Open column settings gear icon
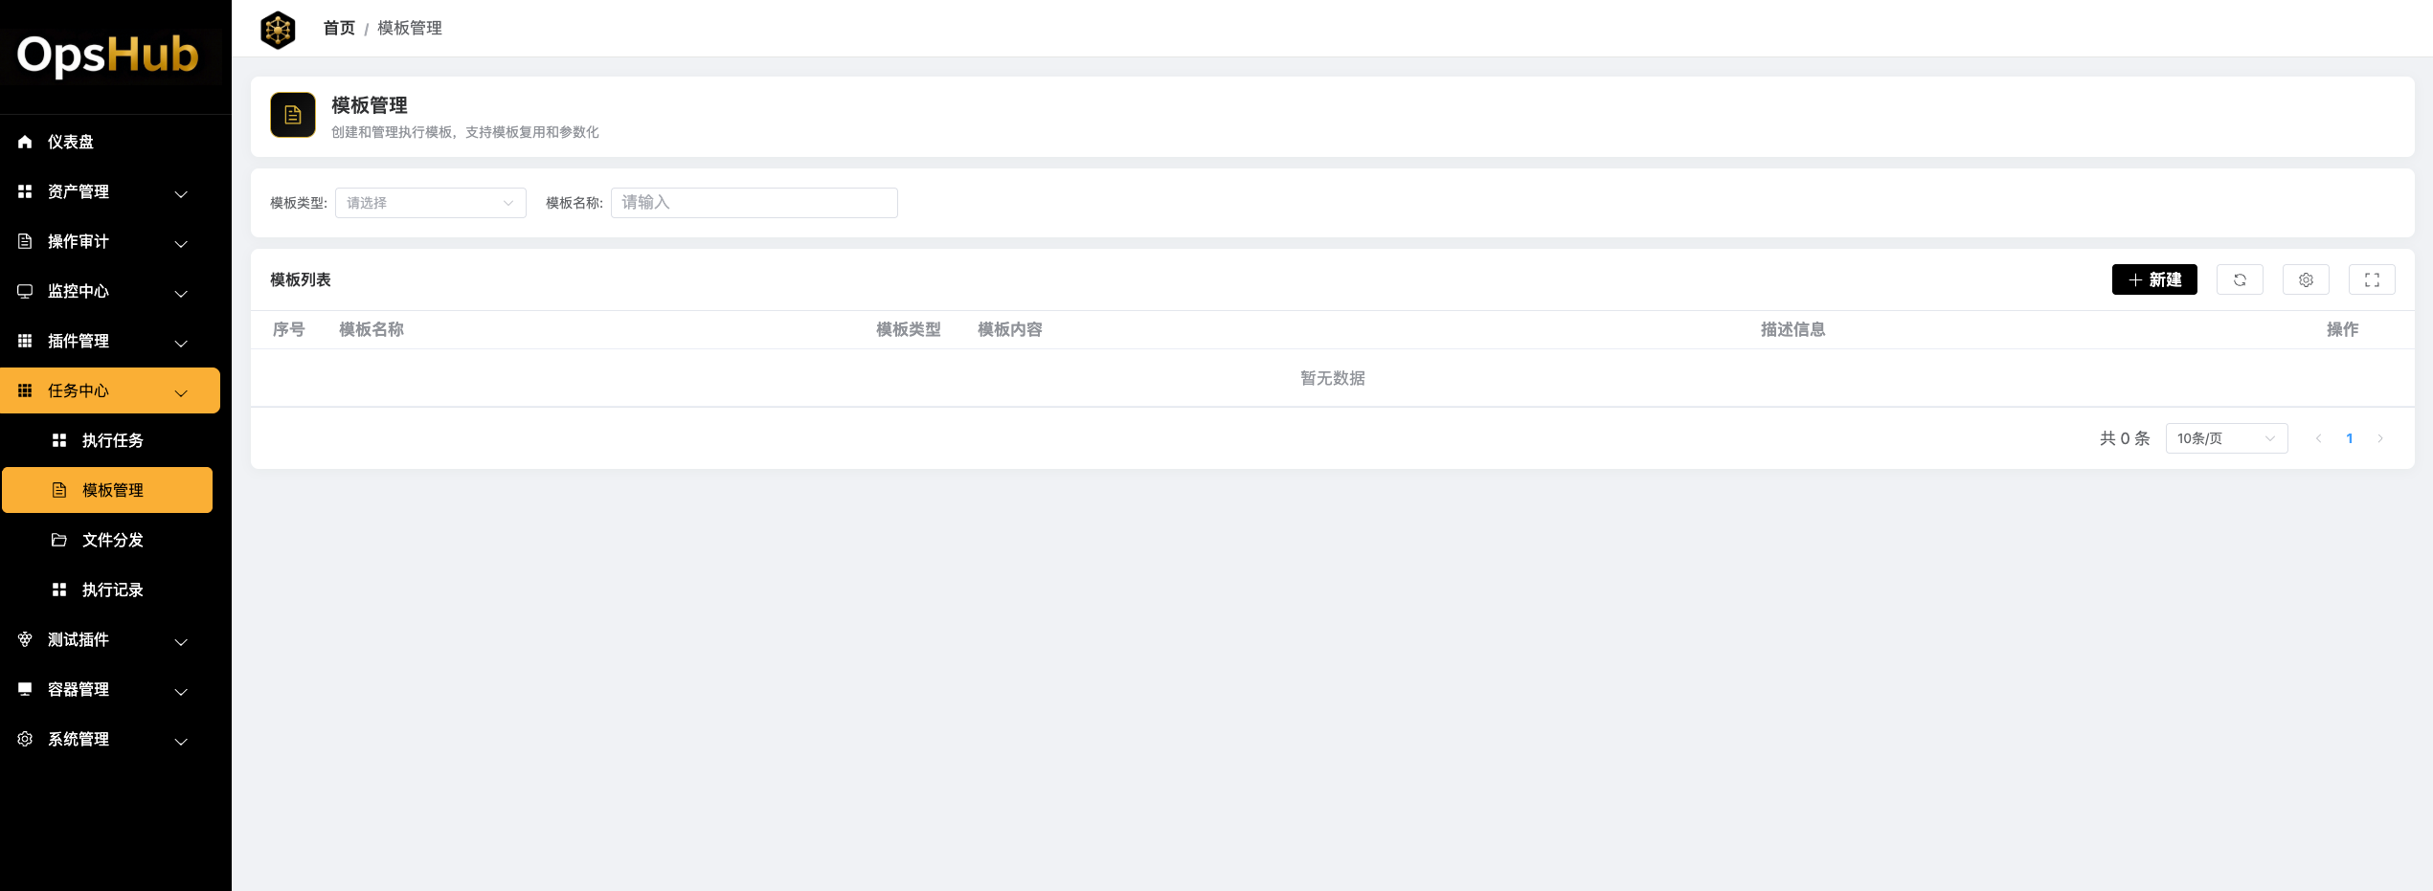This screenshot has width=2433, height=891. (x=2306, y=279)
